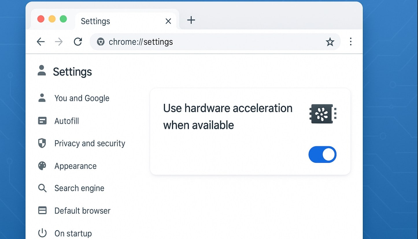Navigate back using the back arrow
This screenshot has height=239, width=418.
(x=41, y=42)
